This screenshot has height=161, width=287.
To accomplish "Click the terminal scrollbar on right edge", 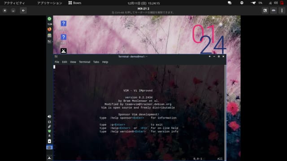I will 225,113.
